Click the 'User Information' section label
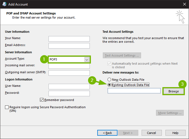 pyautogui.click(x=17, y=32)
